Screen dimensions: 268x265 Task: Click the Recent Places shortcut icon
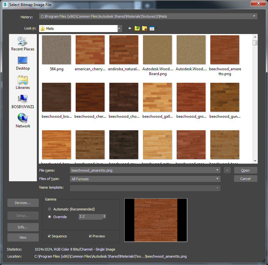(x=22, y=41)
